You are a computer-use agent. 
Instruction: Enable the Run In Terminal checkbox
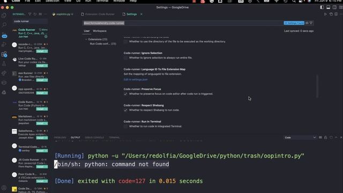pyautogui.click(x=125, y=127)
